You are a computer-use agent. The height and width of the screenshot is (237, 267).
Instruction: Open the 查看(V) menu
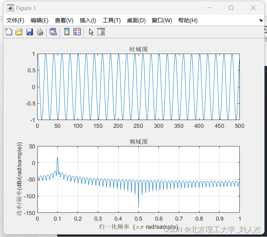pos(64,20)
